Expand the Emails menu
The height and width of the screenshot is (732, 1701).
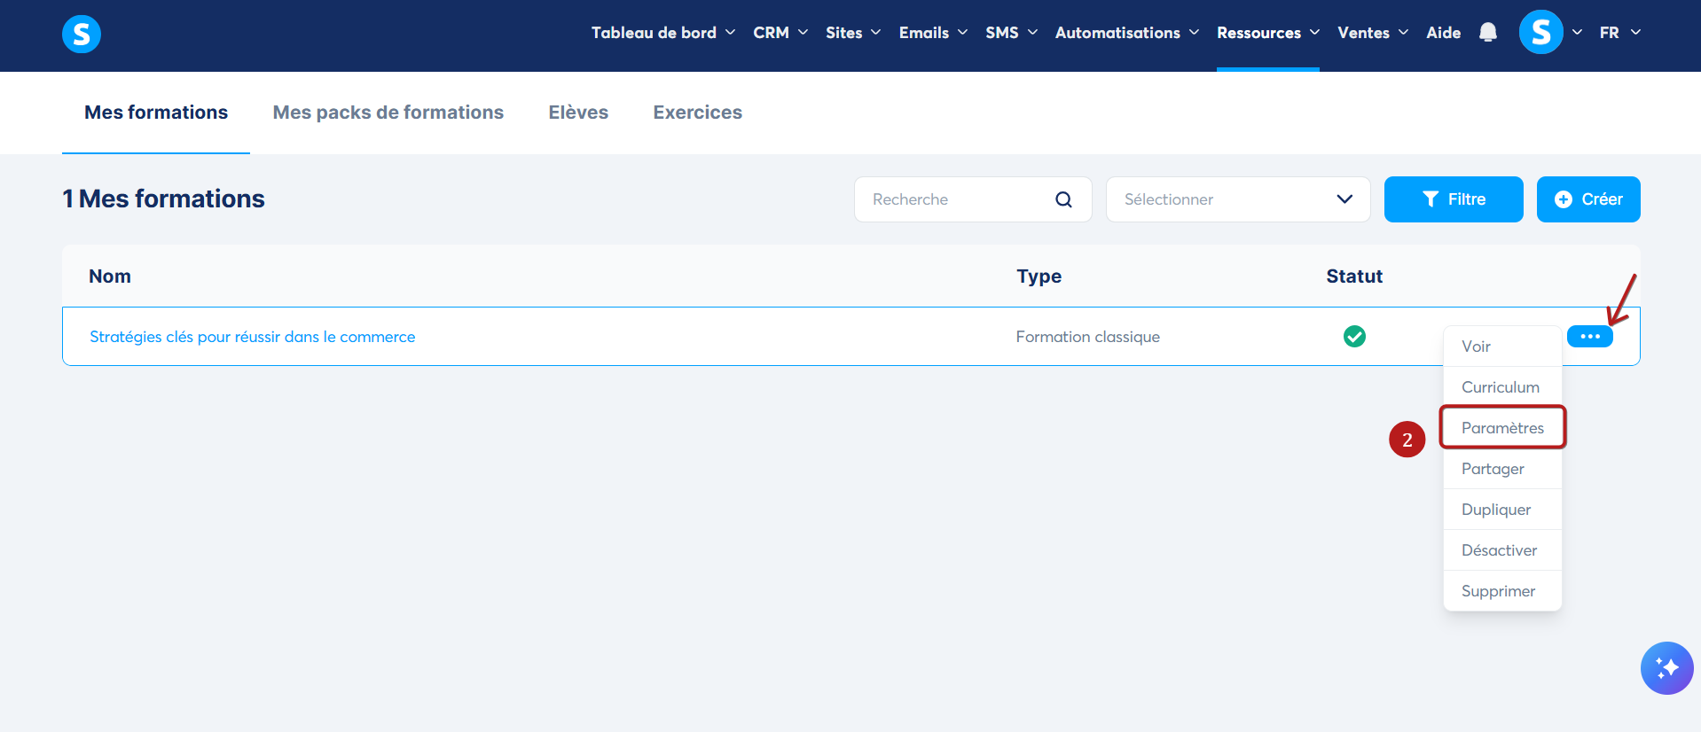(x=933, y=33)
